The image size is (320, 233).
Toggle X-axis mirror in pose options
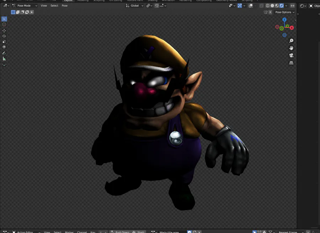tap(270, 12)
